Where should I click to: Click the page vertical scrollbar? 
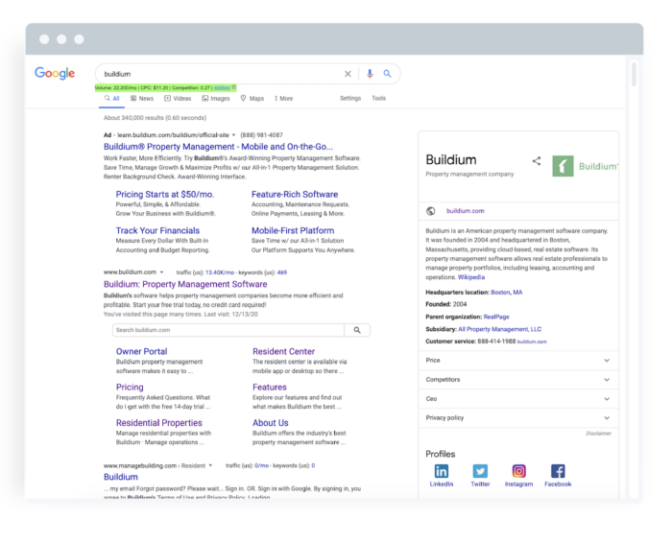[634, 74]
